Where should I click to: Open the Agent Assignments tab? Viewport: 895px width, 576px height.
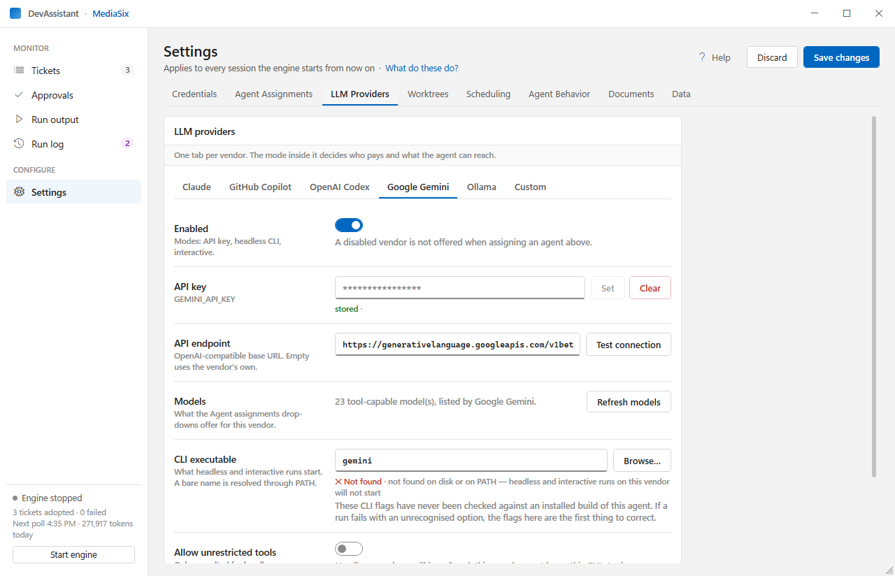[273, 94]
